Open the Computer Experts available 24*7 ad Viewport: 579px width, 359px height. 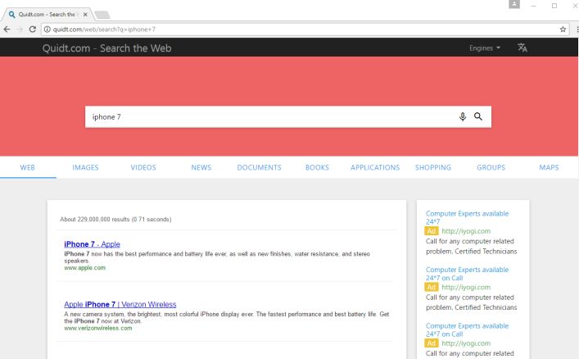[x=467, y=217]
